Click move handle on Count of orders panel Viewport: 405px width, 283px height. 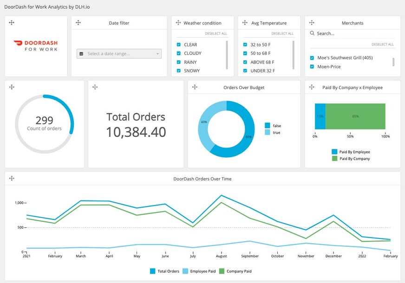12,87
